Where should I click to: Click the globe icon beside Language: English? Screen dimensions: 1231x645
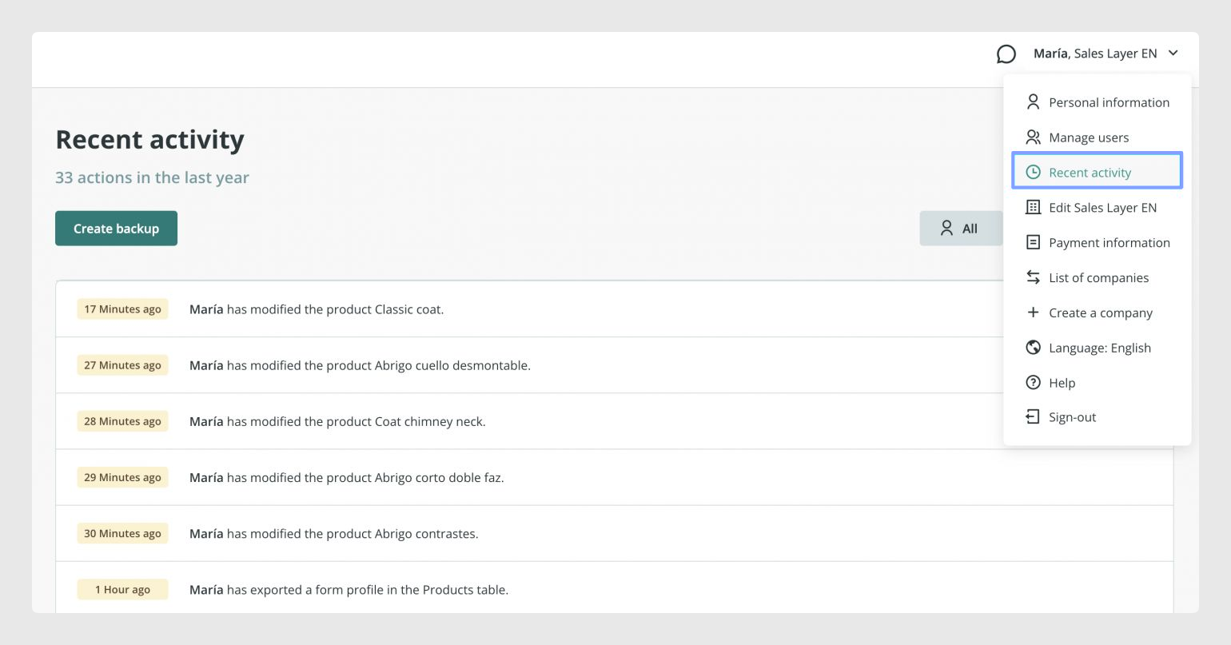[x=1033, y=347]
